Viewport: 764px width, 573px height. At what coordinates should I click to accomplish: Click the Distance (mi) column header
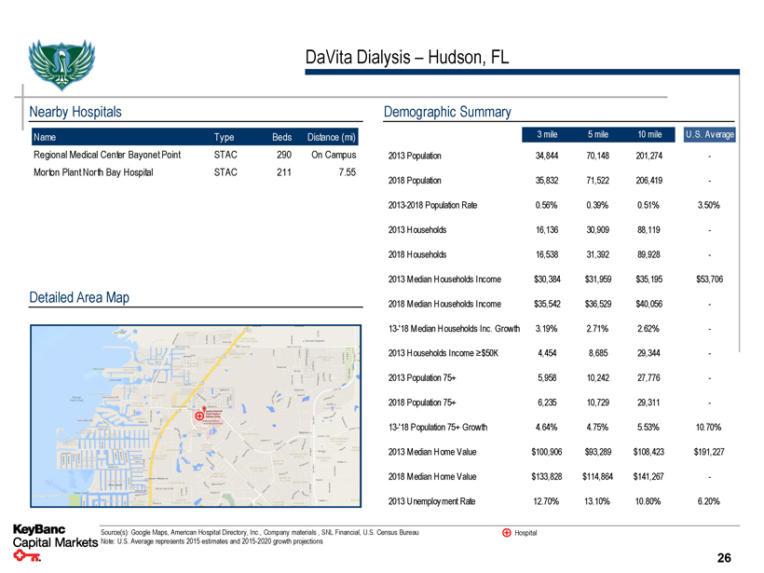coord(330,137)
